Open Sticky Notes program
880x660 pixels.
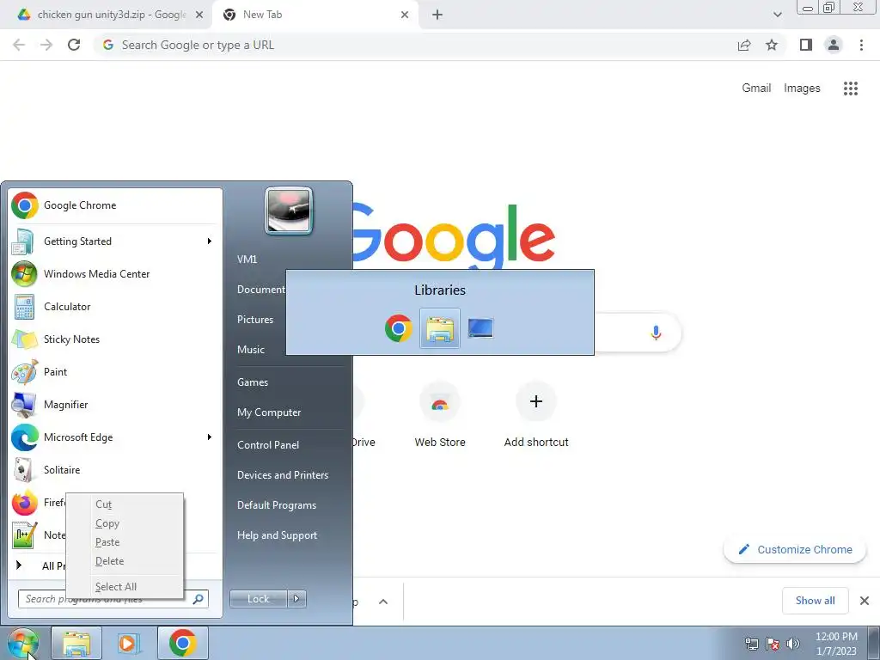click(115, 339)
